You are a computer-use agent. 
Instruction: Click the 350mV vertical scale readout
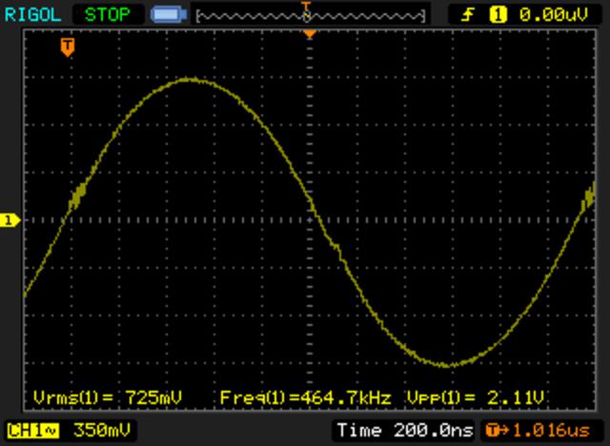pyautogui.click(x=102, y=431)
